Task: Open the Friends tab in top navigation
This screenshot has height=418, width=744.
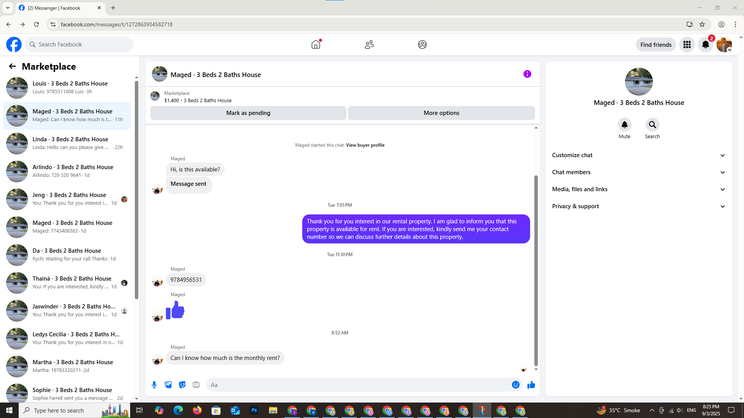Action: pyautogui.click(x=369, y=45)
